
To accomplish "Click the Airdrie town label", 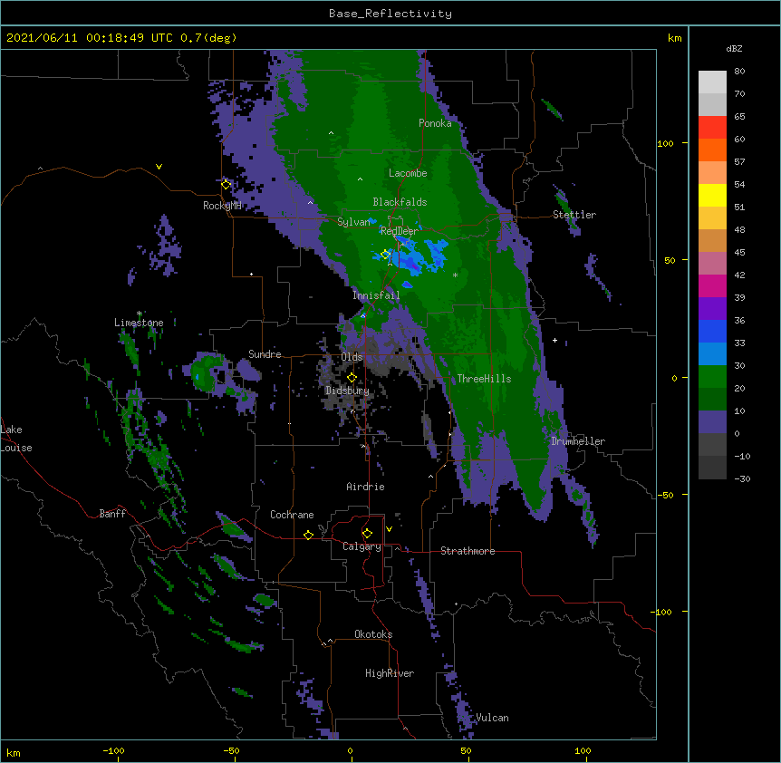I will 365,487.
